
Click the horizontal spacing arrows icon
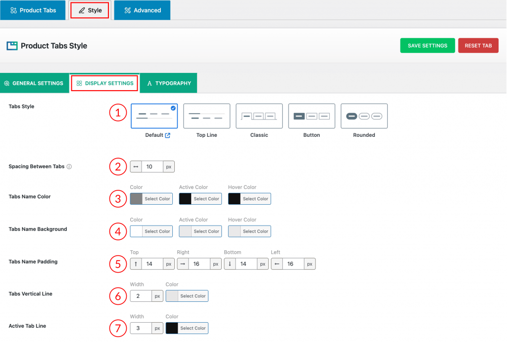pos(136,167)
